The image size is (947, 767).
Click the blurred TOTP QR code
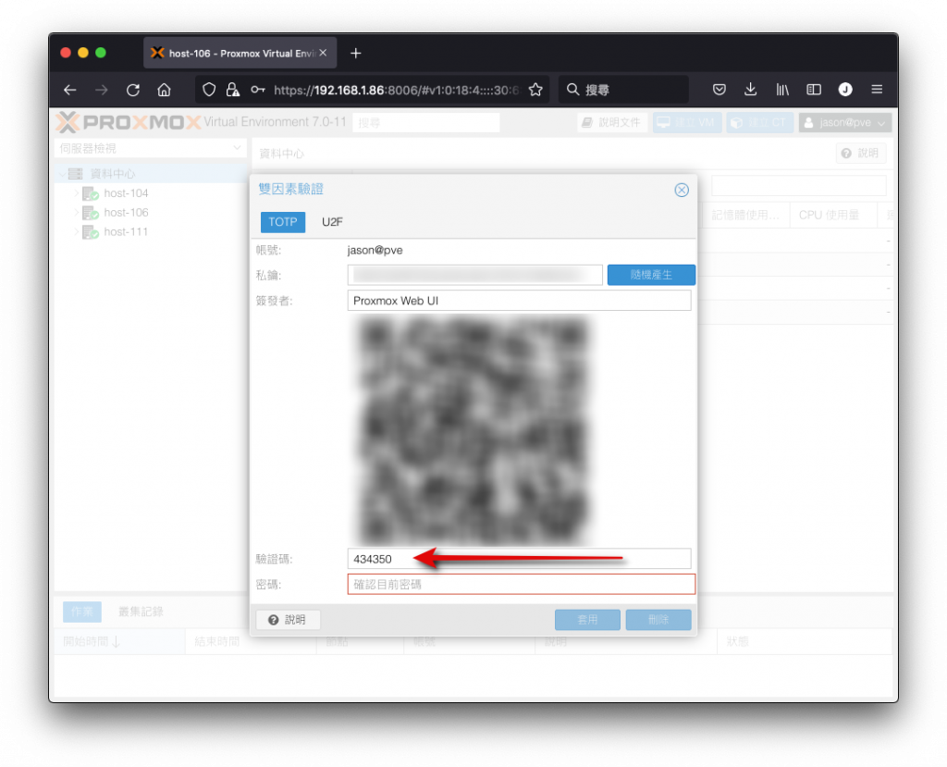click(473, 429)
